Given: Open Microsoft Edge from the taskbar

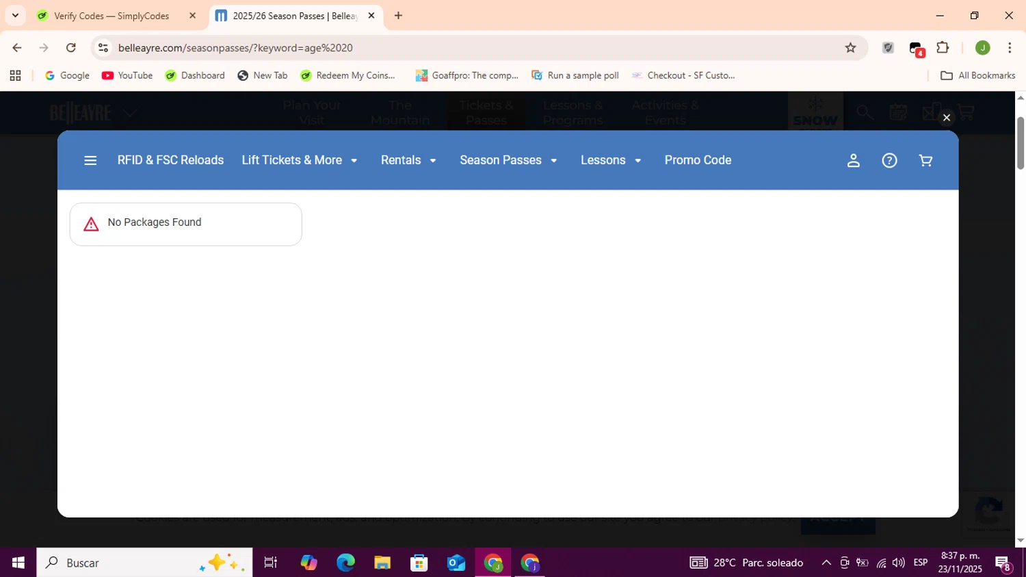Looking at the screenshot, I should [345, 563].
